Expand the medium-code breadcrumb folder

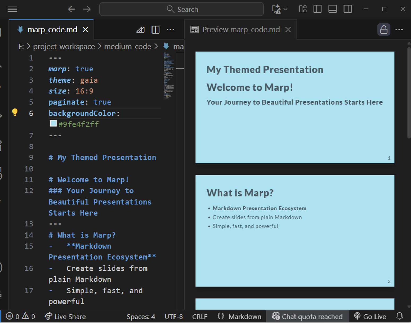[x=127, y=47]
